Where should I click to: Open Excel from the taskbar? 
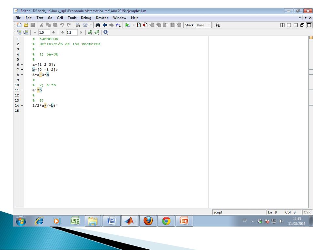coord(75,221)
